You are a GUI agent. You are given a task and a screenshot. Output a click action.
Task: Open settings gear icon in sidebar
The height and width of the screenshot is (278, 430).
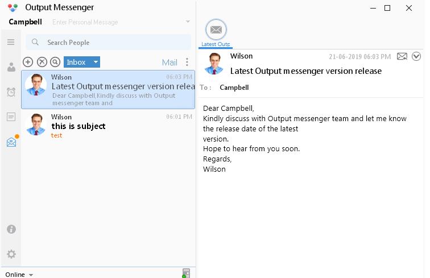coord(11,254)
